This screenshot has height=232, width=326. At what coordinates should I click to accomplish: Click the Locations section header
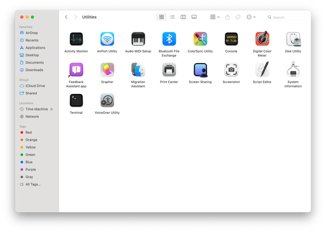(x=26, y=103)
